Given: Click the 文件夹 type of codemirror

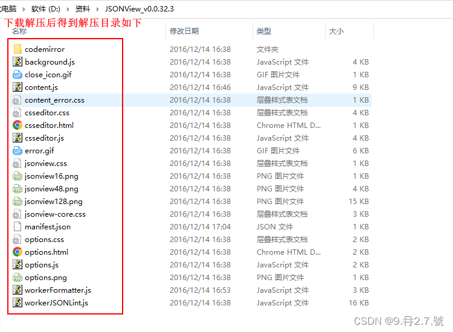Looking at the screenshot, I should (268, 49).
